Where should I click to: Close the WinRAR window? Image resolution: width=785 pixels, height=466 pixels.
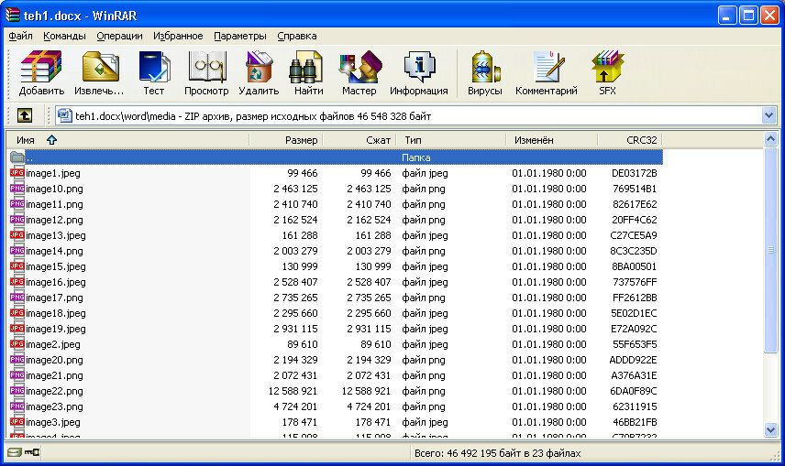click(x=769, y=16)
